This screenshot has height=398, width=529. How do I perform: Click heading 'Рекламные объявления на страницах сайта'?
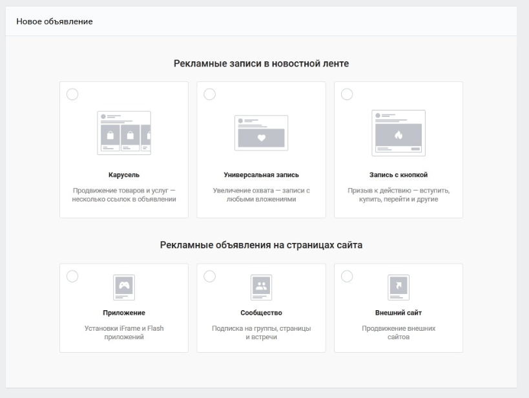(x=261, y=245)
